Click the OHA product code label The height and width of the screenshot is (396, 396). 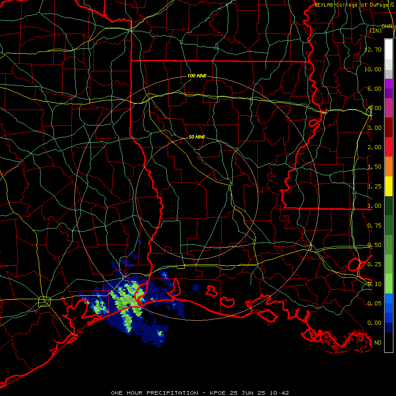coord(387,26)
